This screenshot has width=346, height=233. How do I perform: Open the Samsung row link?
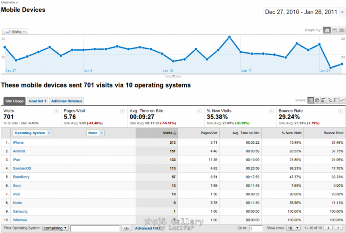coord(20,211)
